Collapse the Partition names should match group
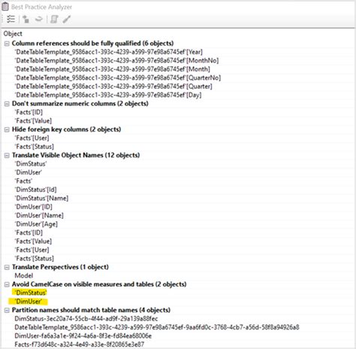This screenshot has height=349, width=356. [x=7, y=311]
